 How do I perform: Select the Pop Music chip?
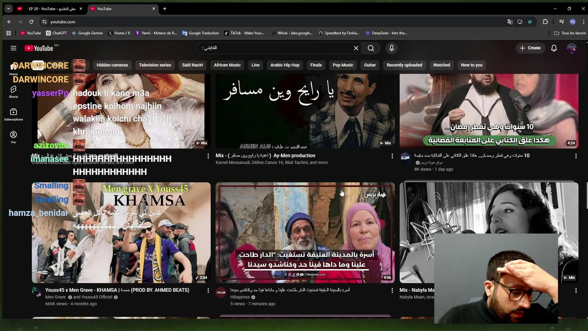(343, 65)
